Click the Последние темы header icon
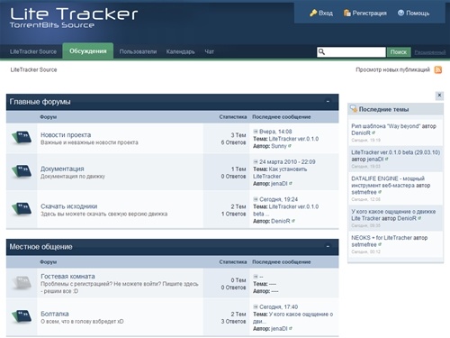Viewport: 450px width, 338px height. click(354, 109)
